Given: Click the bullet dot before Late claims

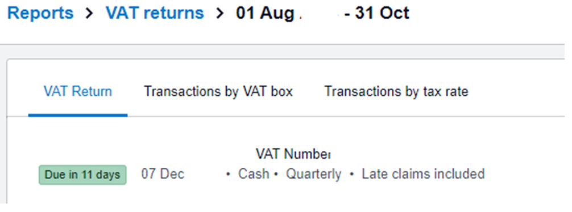Looking at the screenshot, I should (351, 175).
